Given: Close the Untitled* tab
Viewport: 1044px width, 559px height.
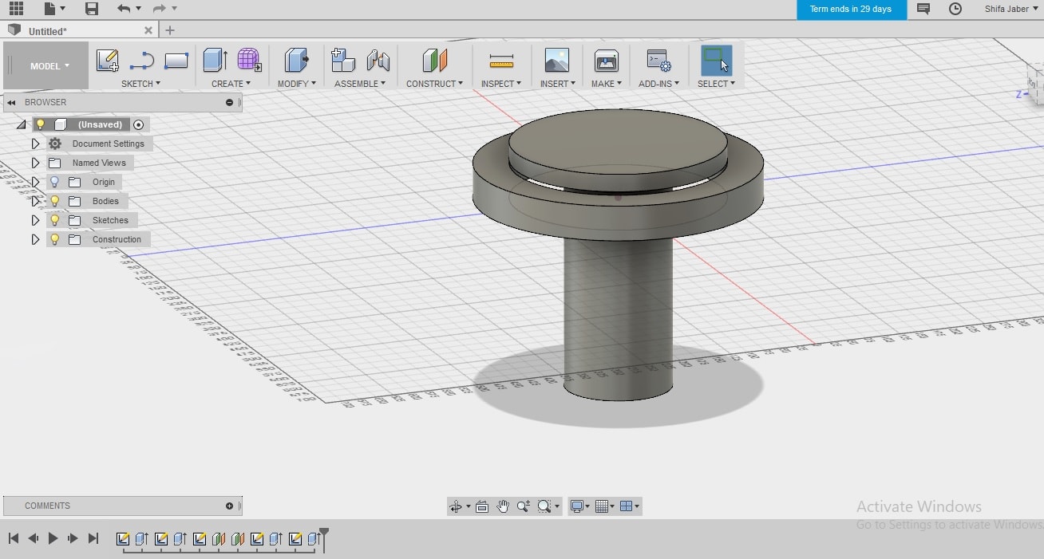Looking at the screenshot, I should [x=148, y=30].
